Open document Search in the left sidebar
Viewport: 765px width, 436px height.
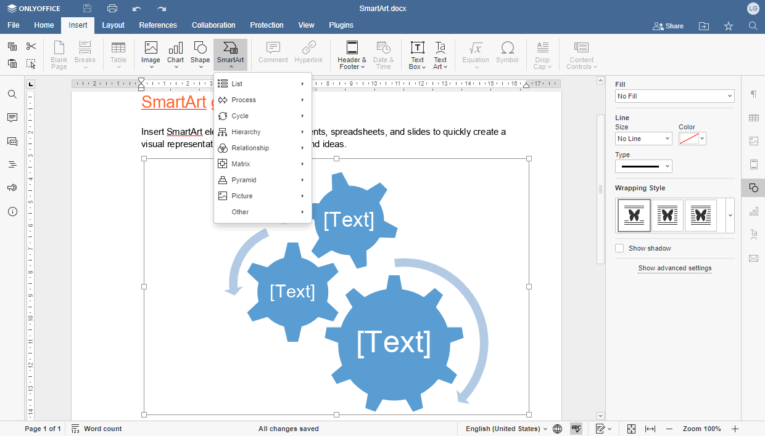coord(12,94)
